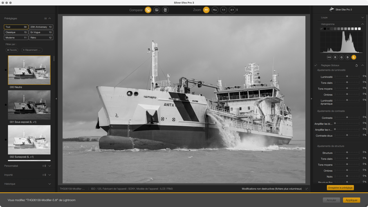Open the zoom level stepper arrows

click(x=237, y=10)
